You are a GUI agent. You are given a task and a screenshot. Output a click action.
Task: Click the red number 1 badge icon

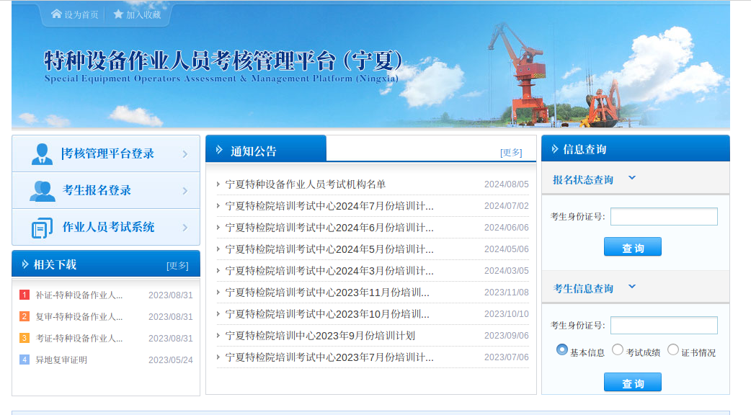coord(25,295)
